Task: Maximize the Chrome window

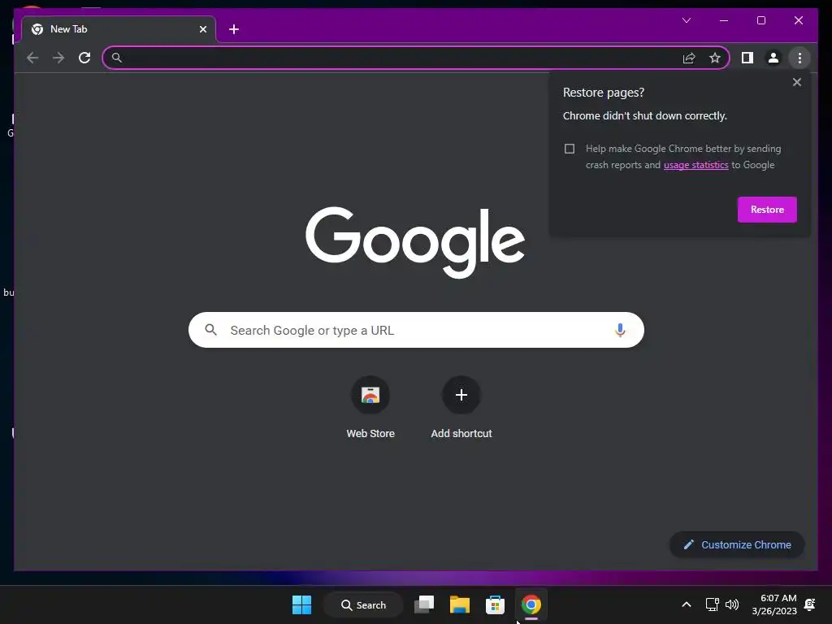Action: (x=760, y=20)
